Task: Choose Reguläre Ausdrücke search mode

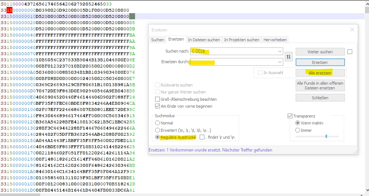Action: click(158, 138)
